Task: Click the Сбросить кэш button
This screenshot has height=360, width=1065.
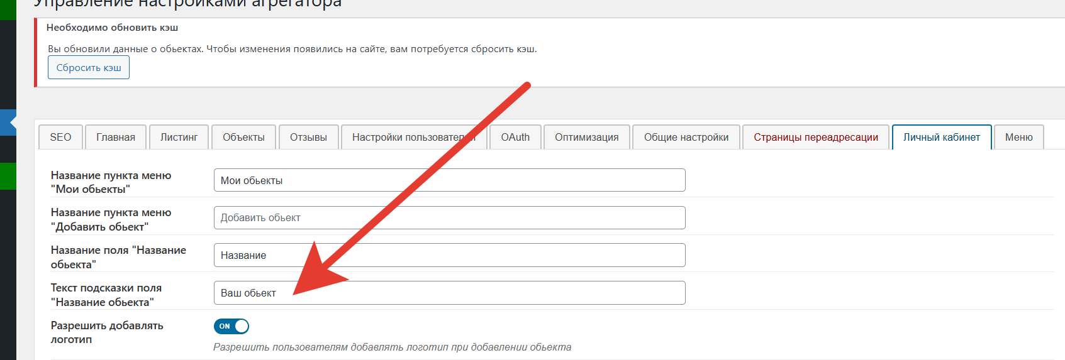Action: [89, 68]
